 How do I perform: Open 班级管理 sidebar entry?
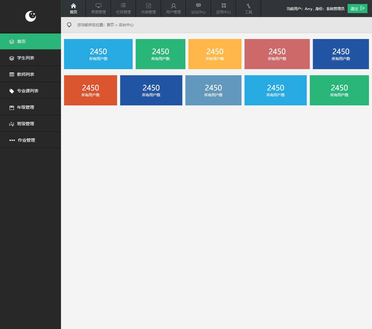[x=26, y=124]
